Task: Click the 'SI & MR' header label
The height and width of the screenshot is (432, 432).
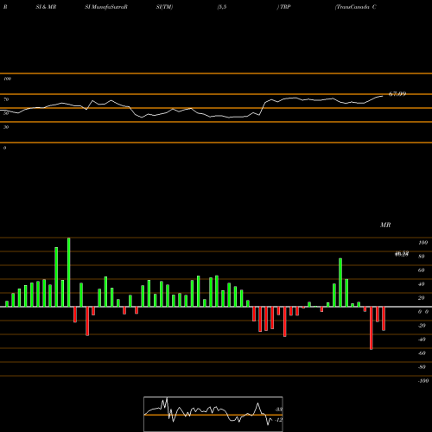Action: [46, 7]
